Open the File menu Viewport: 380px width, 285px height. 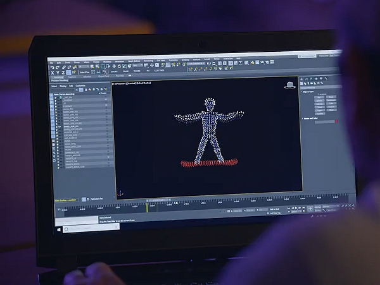[51, 63]
